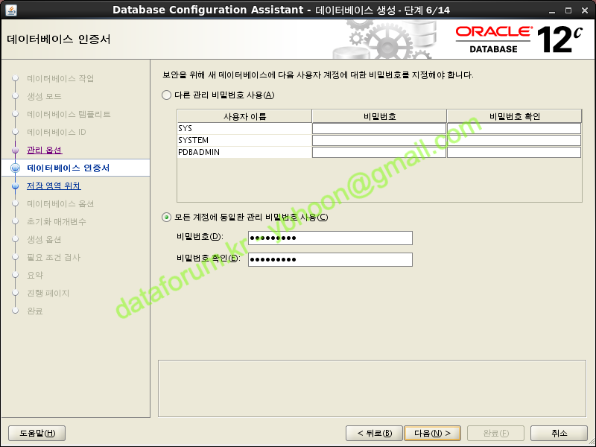Click the Java window menu icon

[x=10, y=9]
